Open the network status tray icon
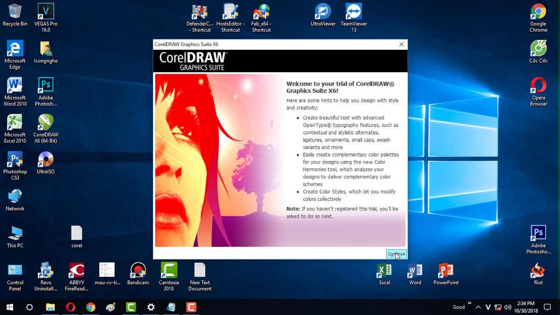Image resolution: width=560 pixels, height=315 pixels. coord(498,307)
